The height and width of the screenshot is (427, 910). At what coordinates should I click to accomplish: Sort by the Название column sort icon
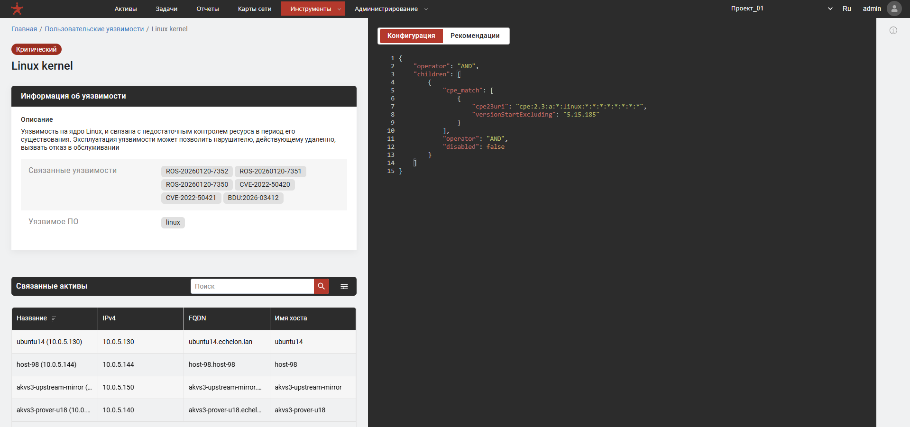[54, 318]
